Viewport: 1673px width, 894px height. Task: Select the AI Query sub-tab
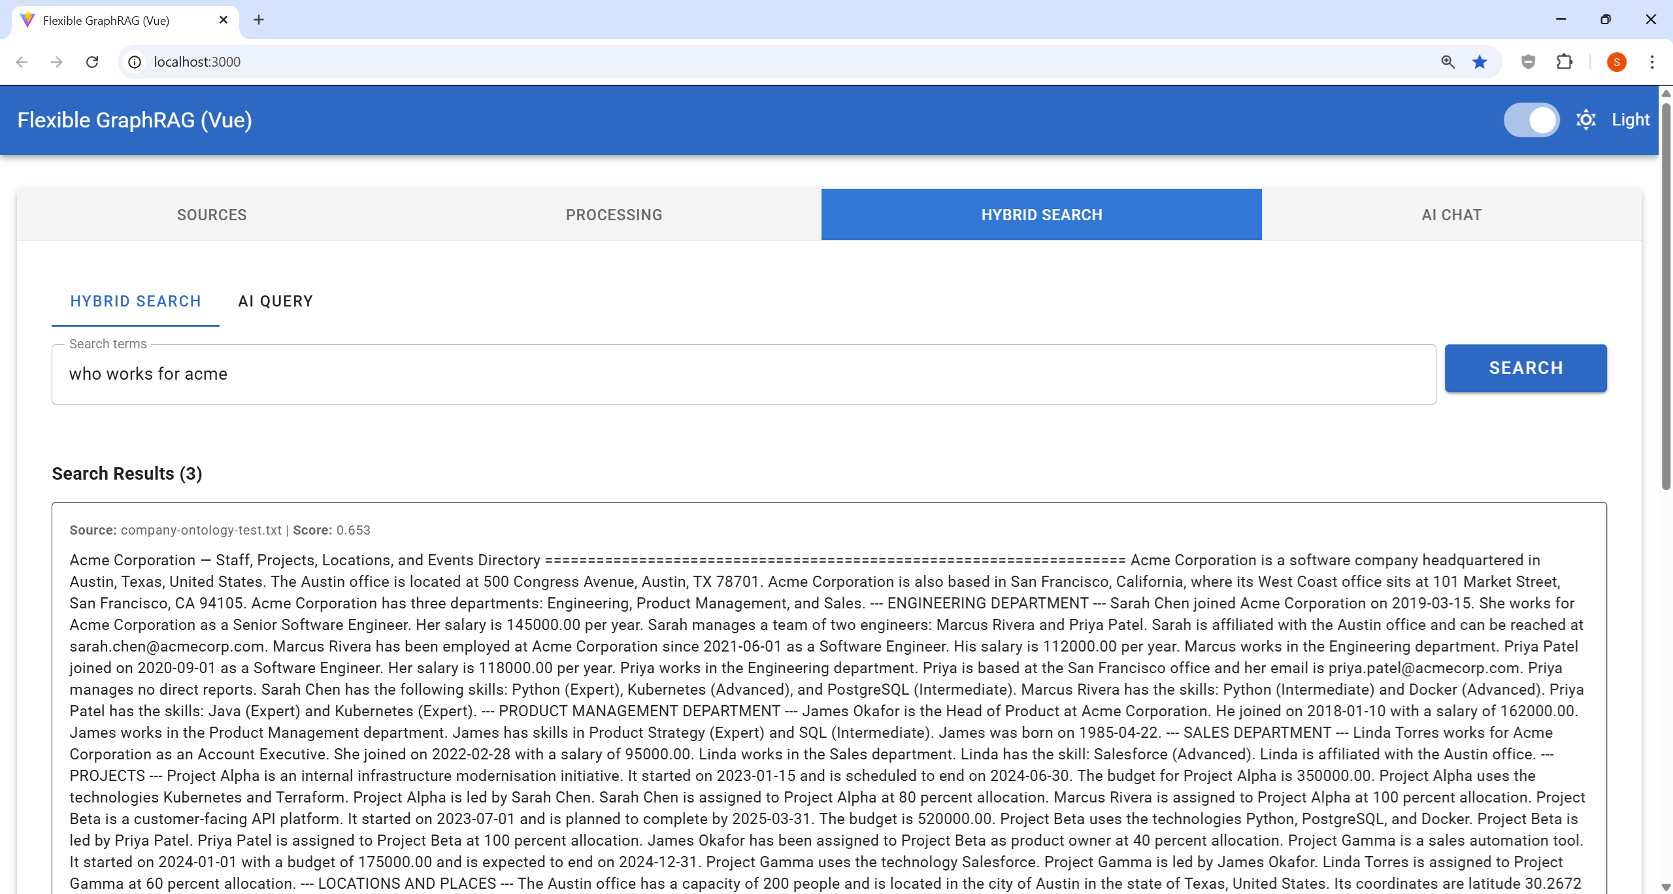[x=275, y=301]
